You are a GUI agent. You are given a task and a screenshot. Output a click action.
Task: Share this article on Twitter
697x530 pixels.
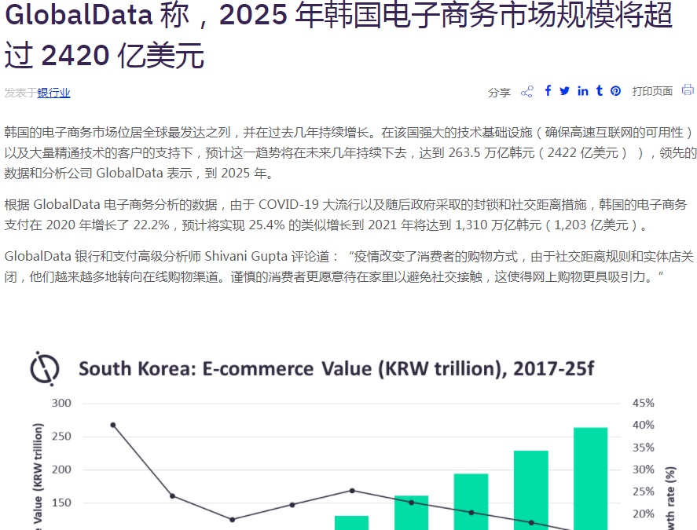click(564, 91)
